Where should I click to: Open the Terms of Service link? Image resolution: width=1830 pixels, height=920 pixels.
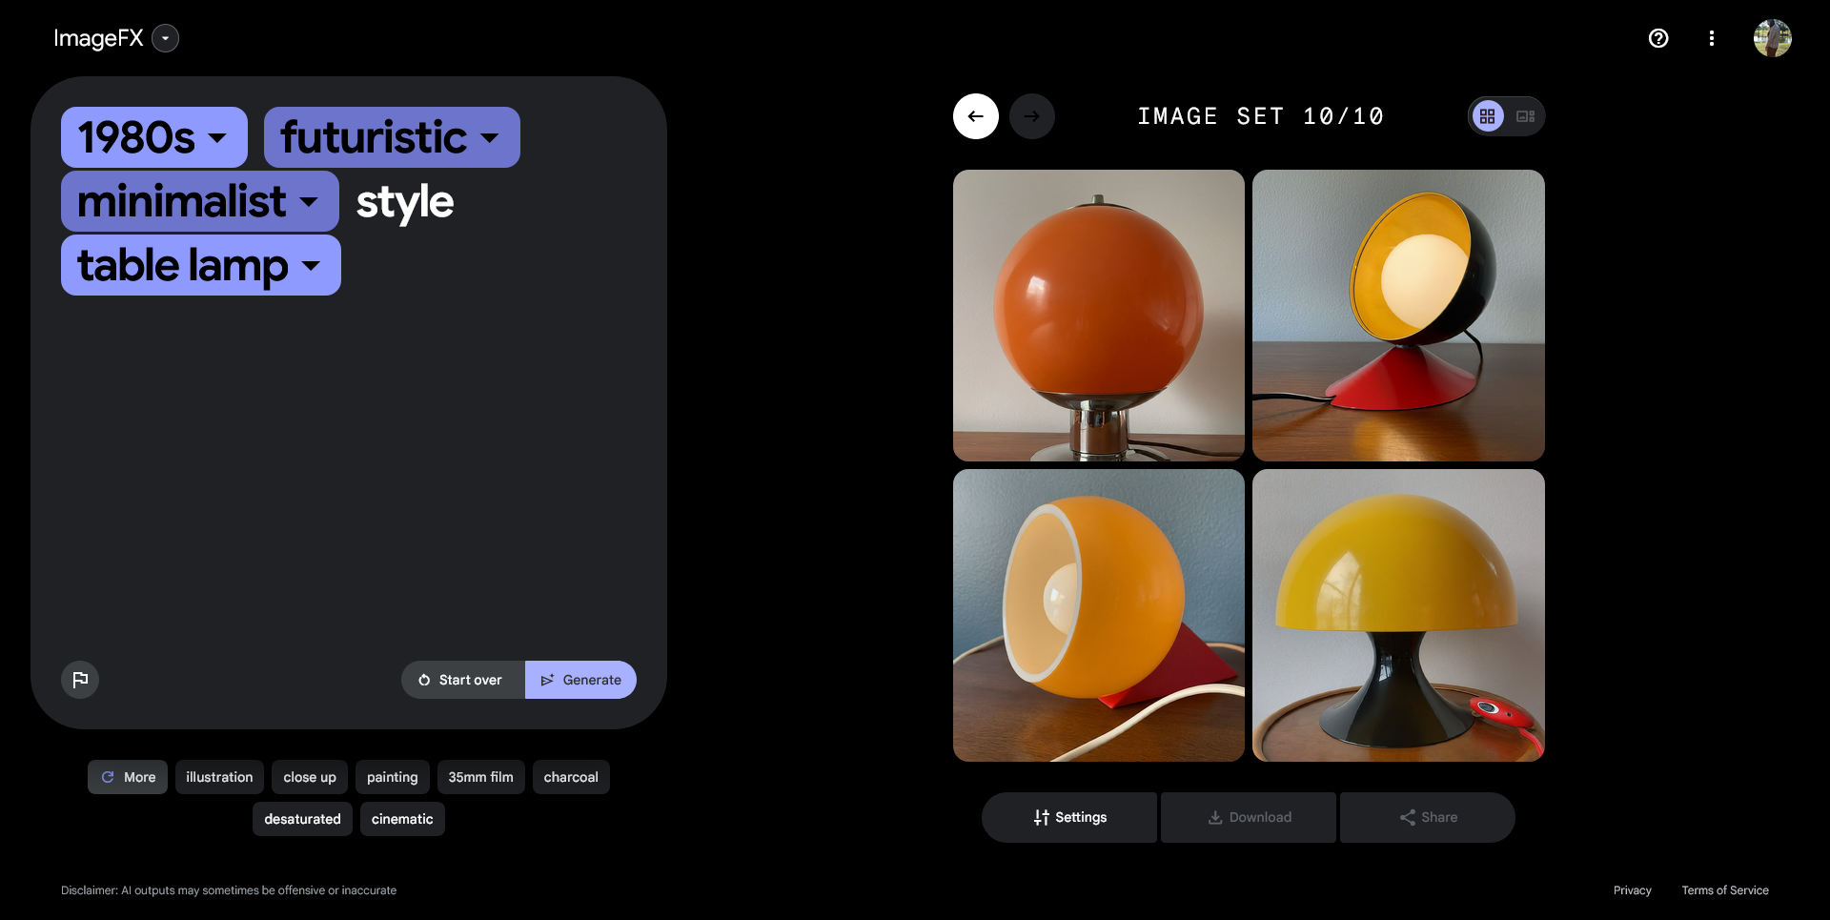[x=1725, y=890]
